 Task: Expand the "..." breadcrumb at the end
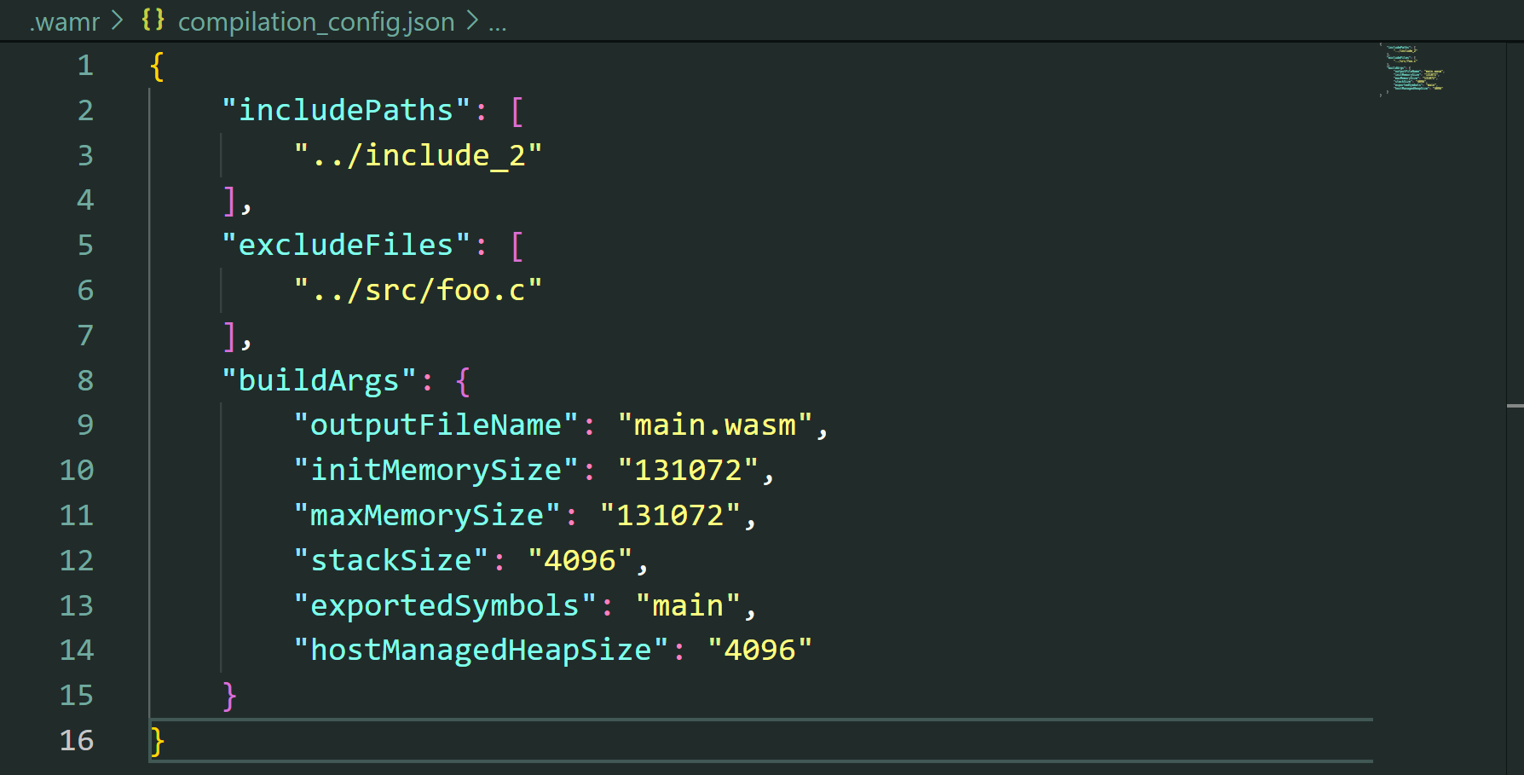coord(499,22)
